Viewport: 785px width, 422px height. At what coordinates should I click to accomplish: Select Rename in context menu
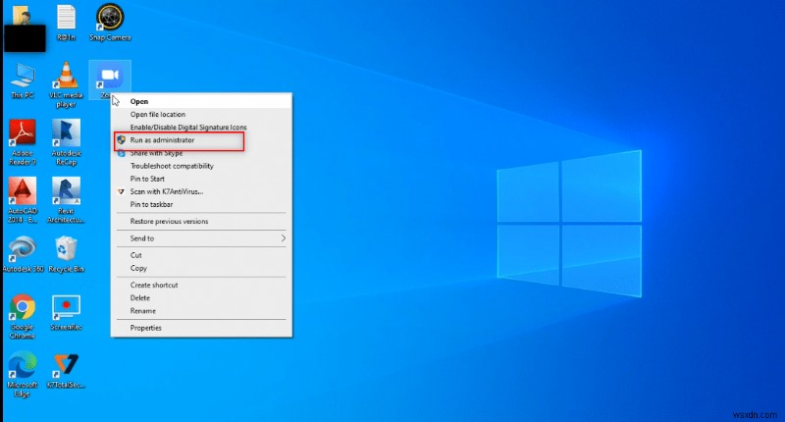(201, 311)
